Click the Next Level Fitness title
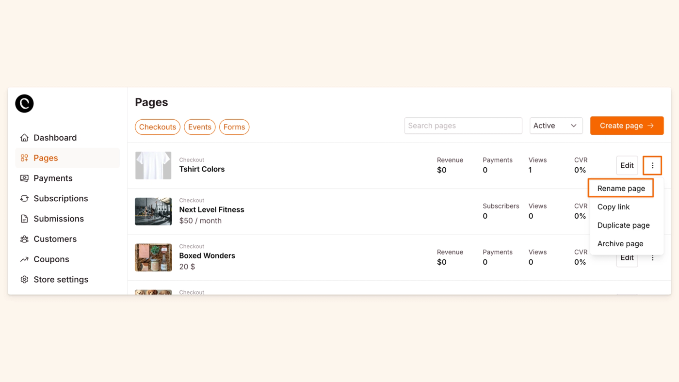This screenshot has width=679, height=382. pyautogui.click(x=211, y=210)
